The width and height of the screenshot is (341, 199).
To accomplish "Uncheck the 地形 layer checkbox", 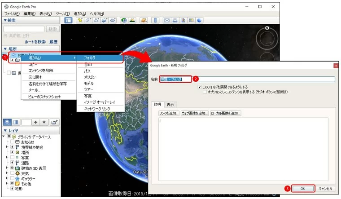I will (x=13, y=189).
